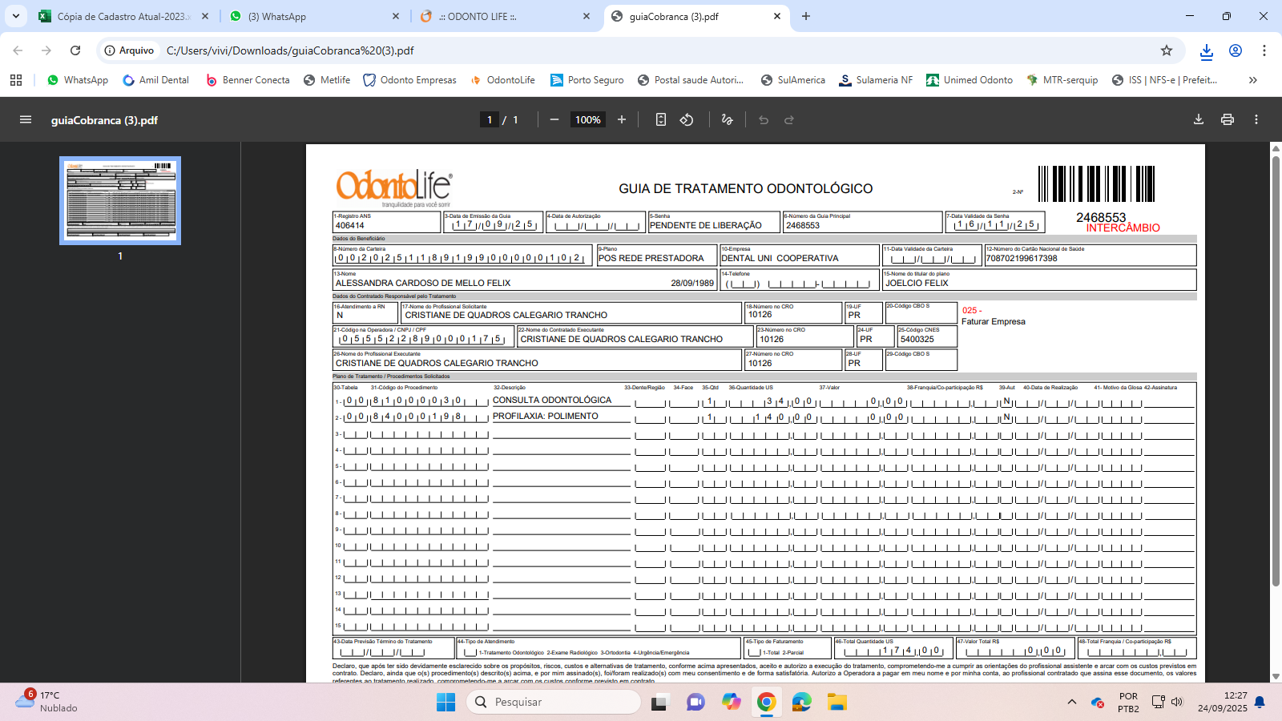
Task: Open Chrome downloads panel
Action: pyautogui.click(x=1207, y=51)
